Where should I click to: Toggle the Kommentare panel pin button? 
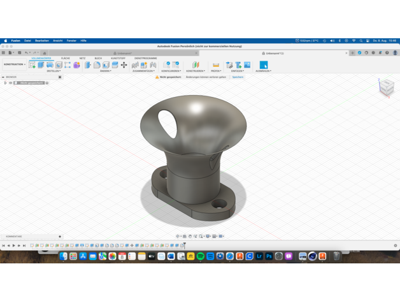(x=60, y=236)
